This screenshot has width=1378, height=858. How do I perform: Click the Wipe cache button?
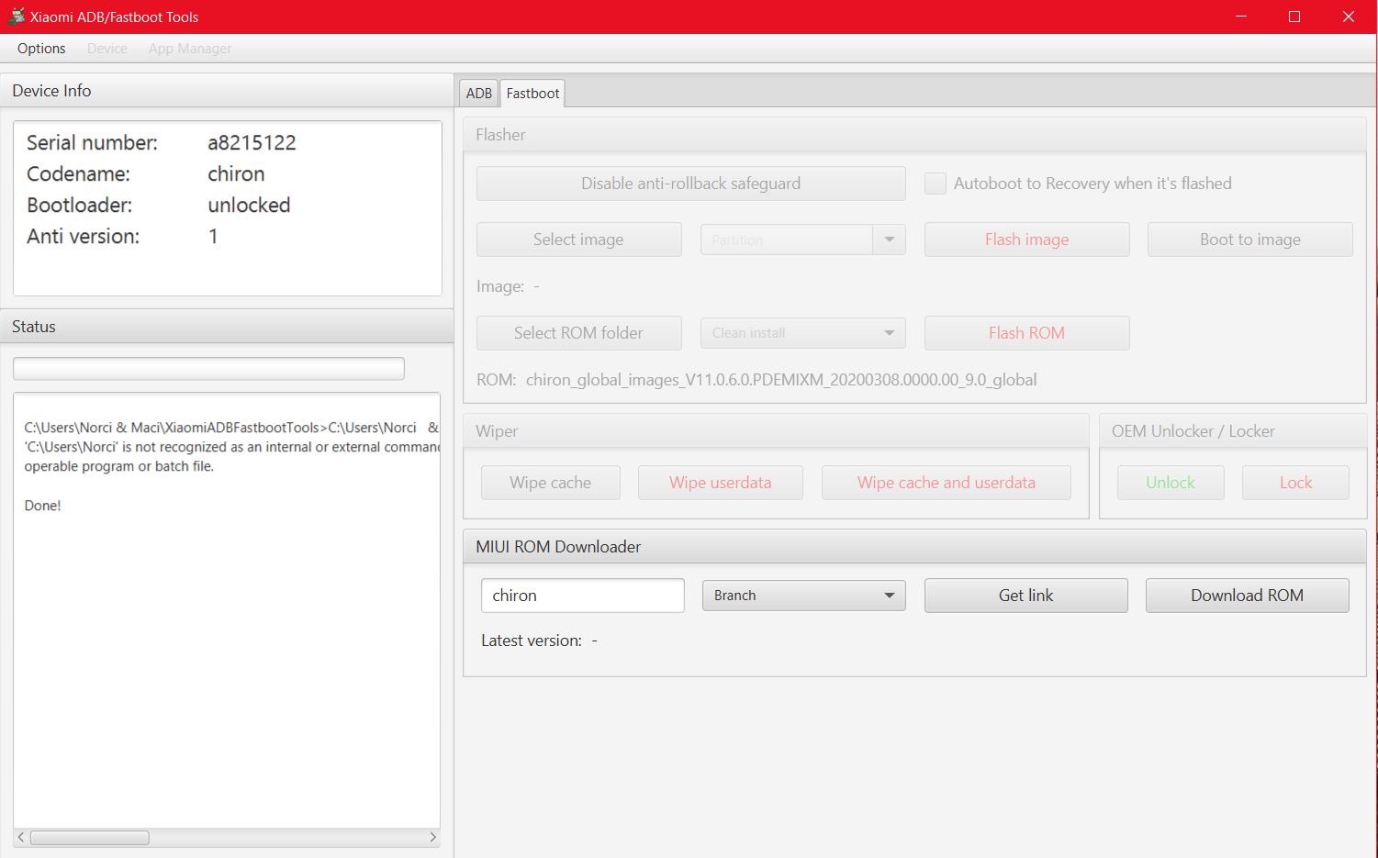click(x=550, y=483)
